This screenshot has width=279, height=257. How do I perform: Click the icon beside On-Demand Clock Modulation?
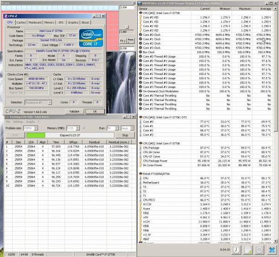140,91
